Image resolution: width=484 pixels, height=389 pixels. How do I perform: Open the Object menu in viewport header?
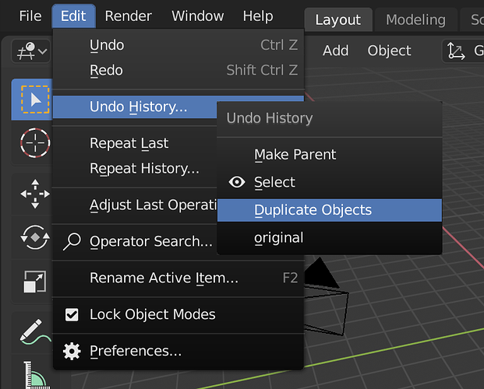(389, 51)
